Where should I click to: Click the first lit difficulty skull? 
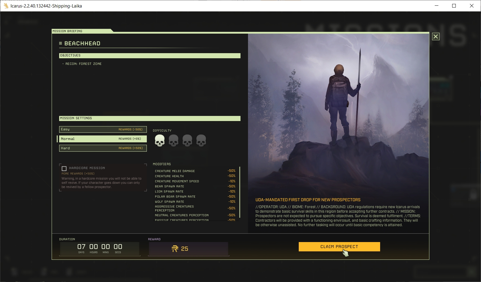tap(160, 140)
